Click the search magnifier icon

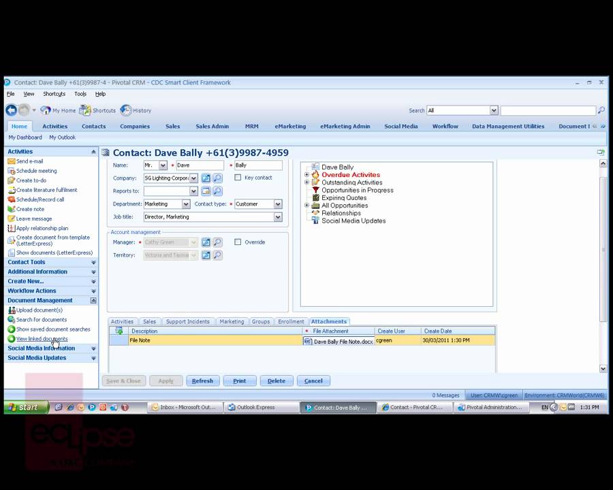pos(601,110)
